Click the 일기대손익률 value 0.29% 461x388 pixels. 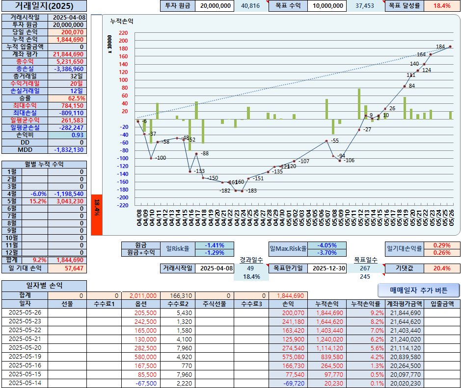(x=442, y=245)
